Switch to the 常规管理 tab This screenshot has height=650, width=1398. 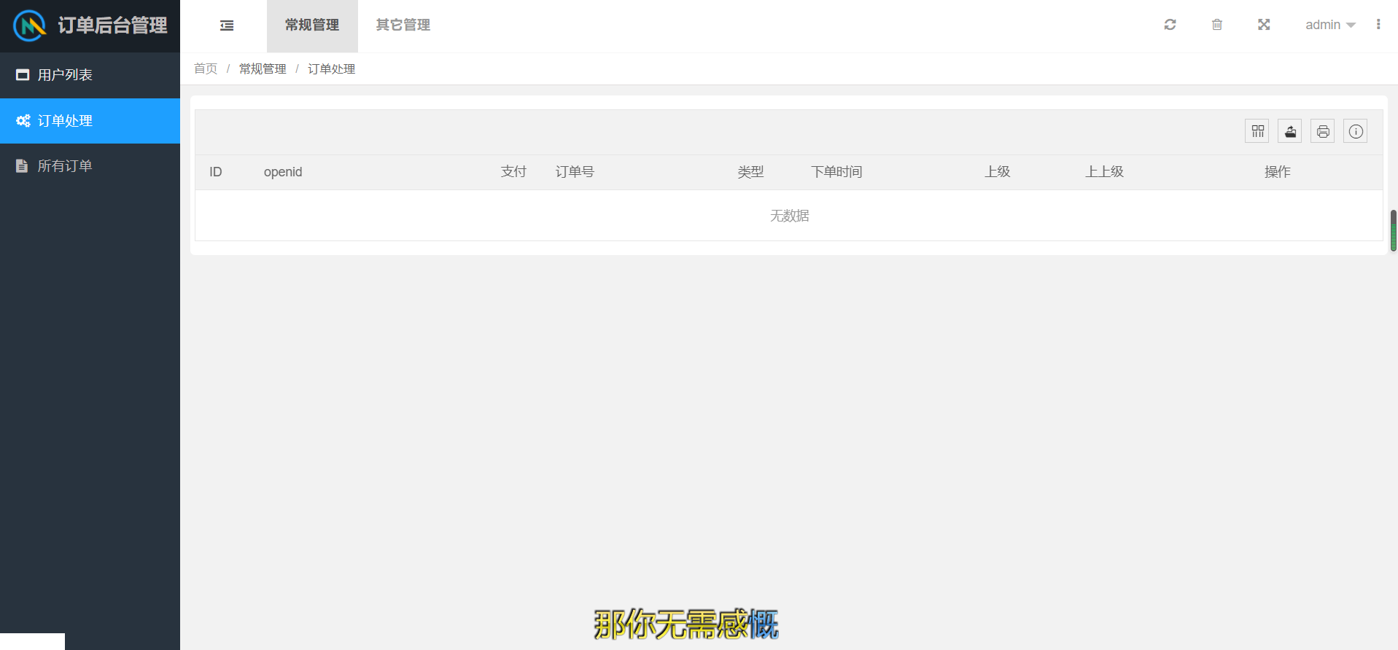click(x=312, y=26)
